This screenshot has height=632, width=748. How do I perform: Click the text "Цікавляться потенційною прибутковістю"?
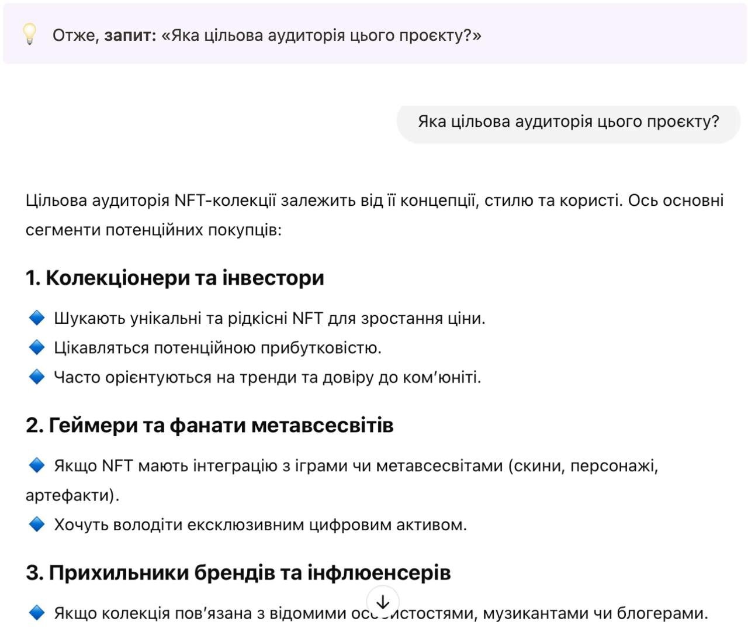(x=217, y=348)
